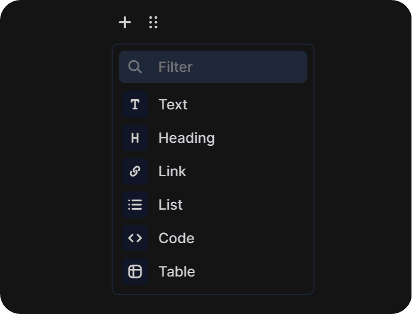Click the magnifying glass search icon
412x314 pixels.
pos(135,67)
